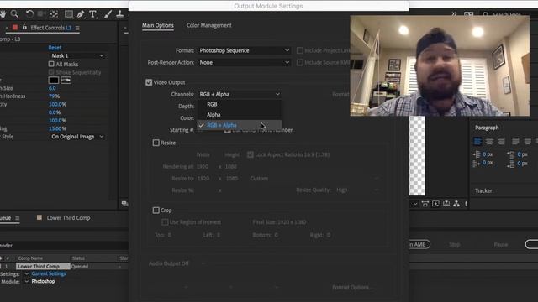The height and width of the screenshot is (302, 538).
Task: Open the Mask 1 dropdown
Action: (x=77, y=55)
